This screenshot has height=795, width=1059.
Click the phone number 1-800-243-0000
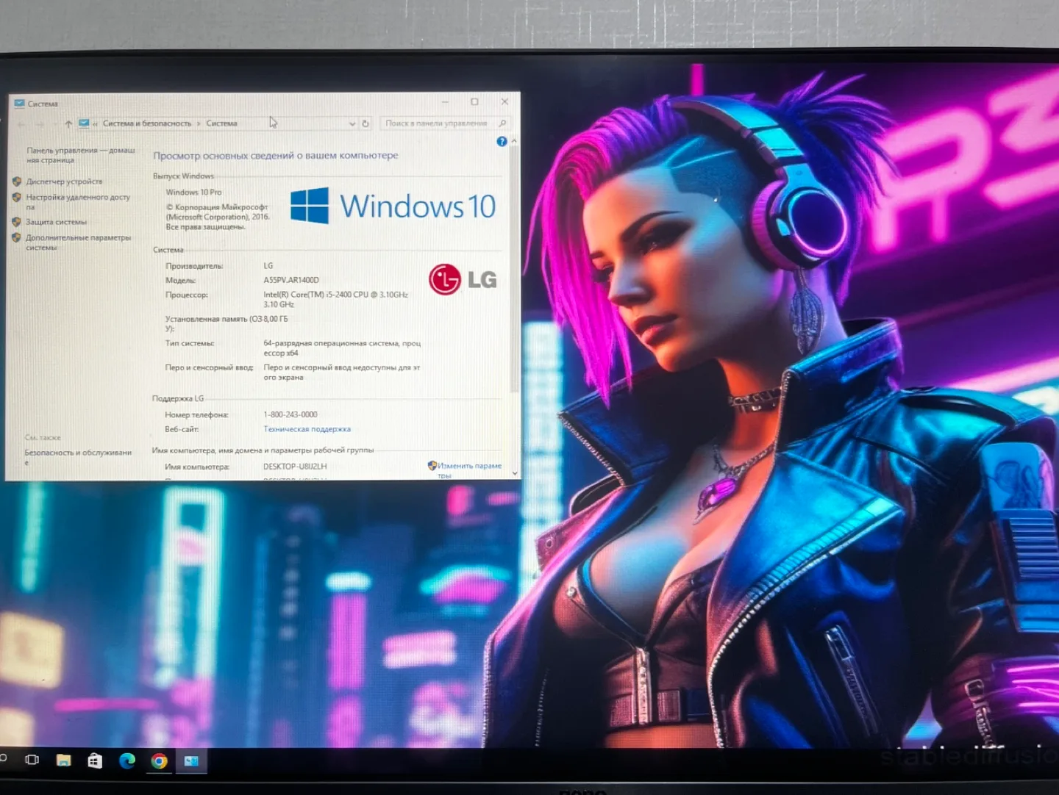[290, 414]
